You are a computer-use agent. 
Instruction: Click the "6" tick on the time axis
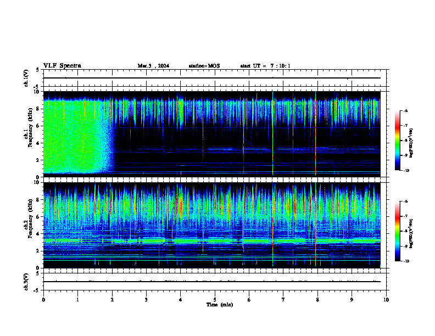(x=249, y=300)
